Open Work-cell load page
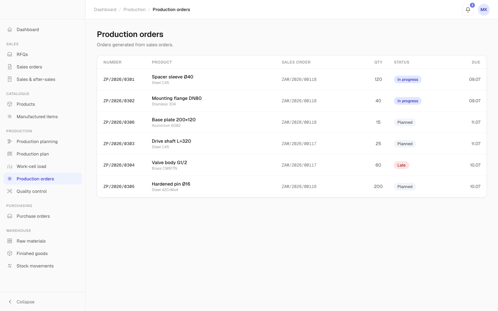498x311 pixels. [43, 166]
